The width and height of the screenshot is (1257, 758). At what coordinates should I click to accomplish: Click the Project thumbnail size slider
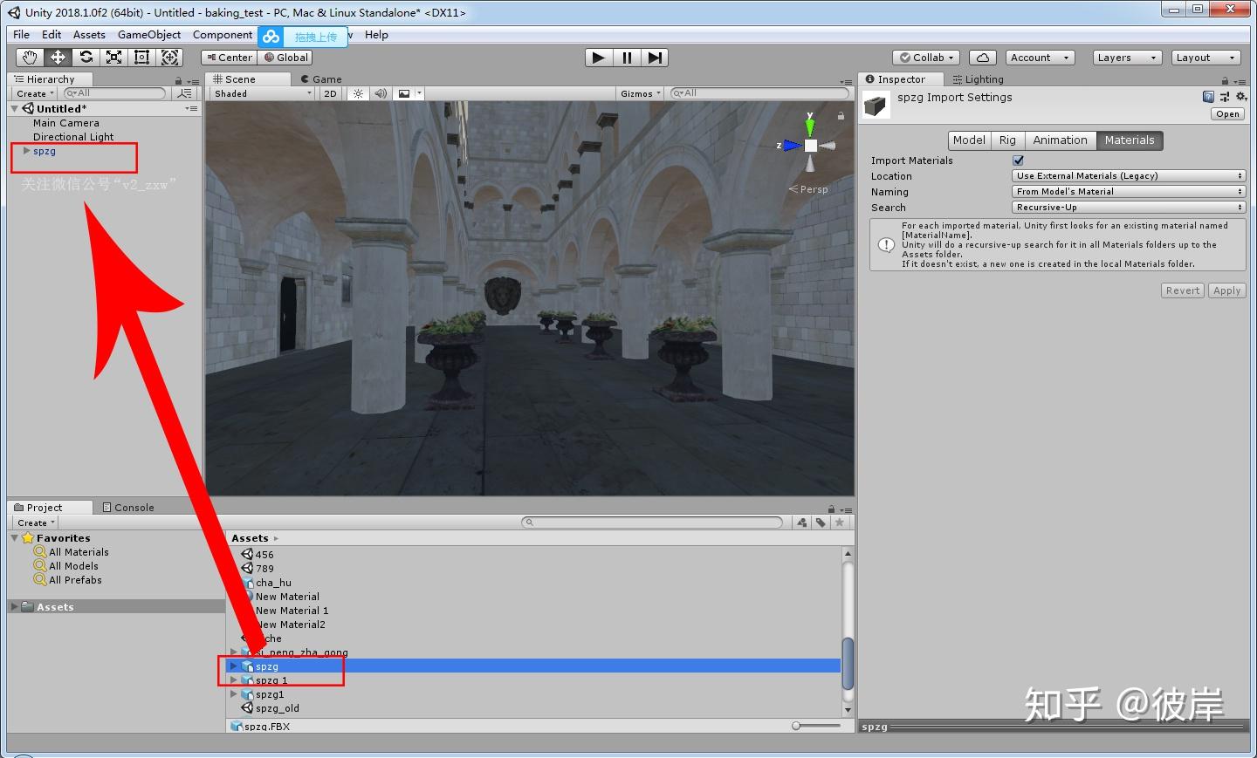pos(796,726)
